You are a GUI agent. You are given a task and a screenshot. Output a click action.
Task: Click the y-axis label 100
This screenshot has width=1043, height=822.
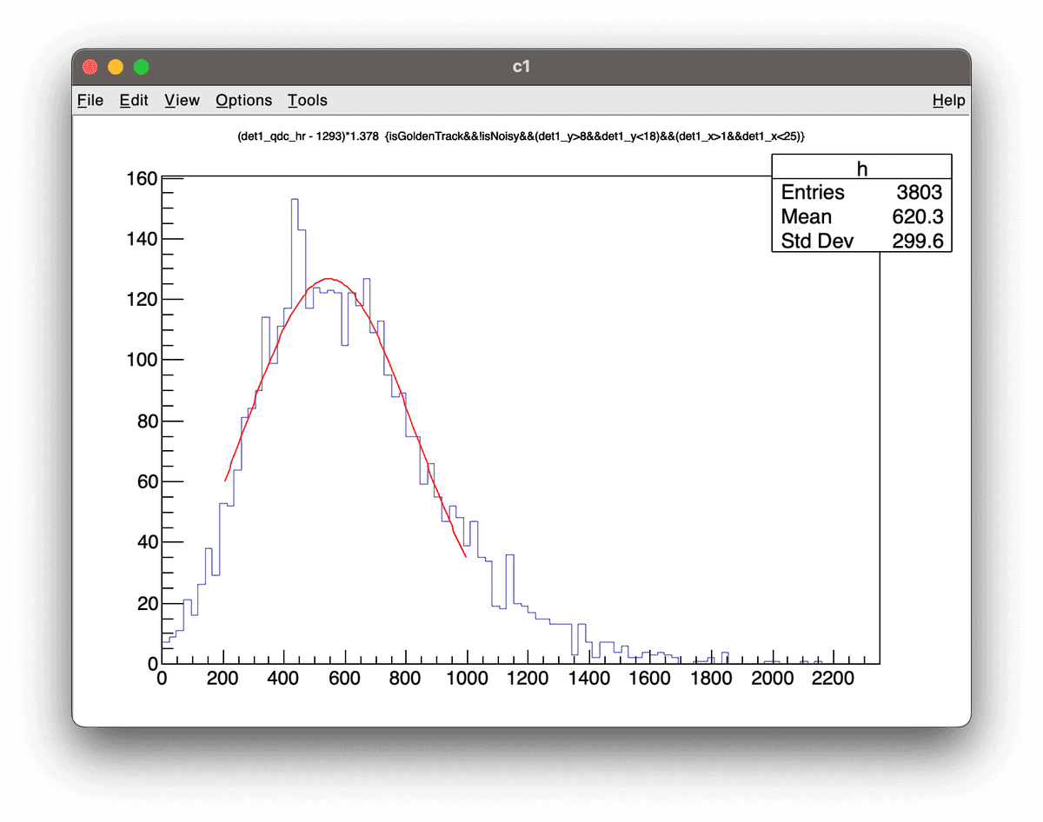click(142, 360)
